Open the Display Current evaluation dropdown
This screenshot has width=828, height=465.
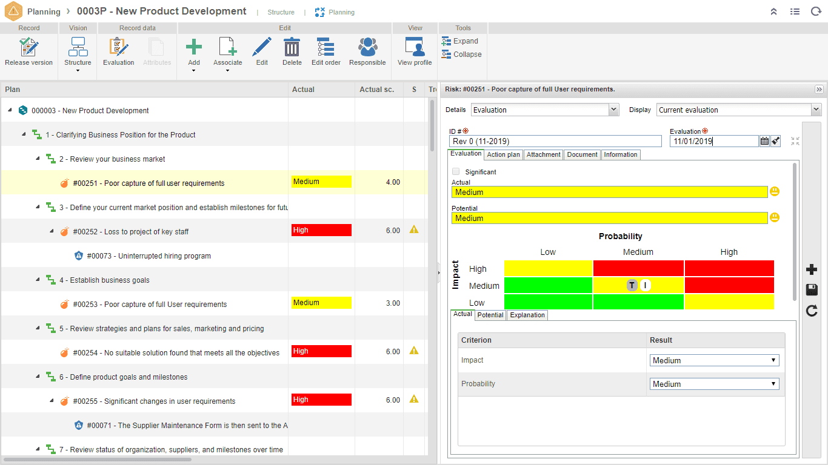coord(739,110)
